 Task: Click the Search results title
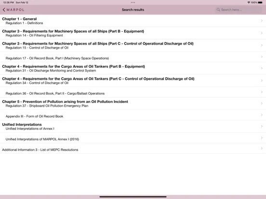[133, 10]
